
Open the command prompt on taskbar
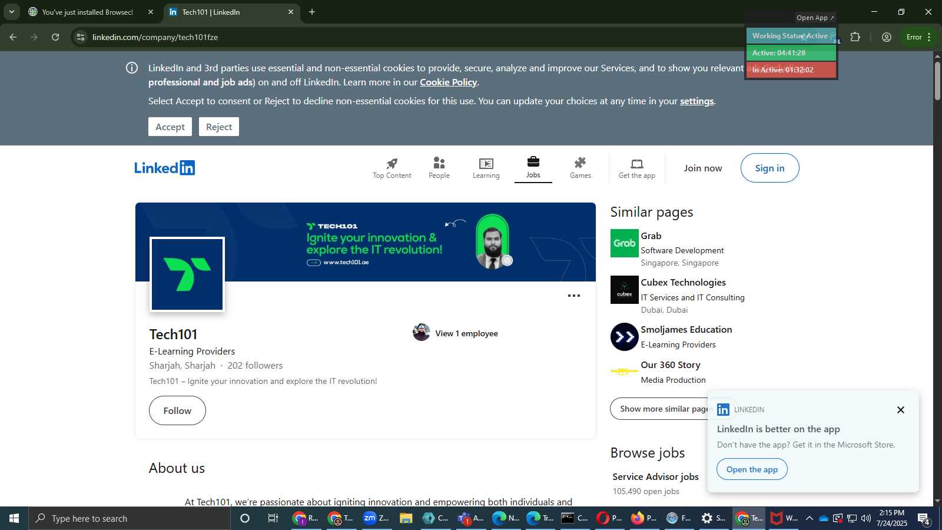pos(575,518)
